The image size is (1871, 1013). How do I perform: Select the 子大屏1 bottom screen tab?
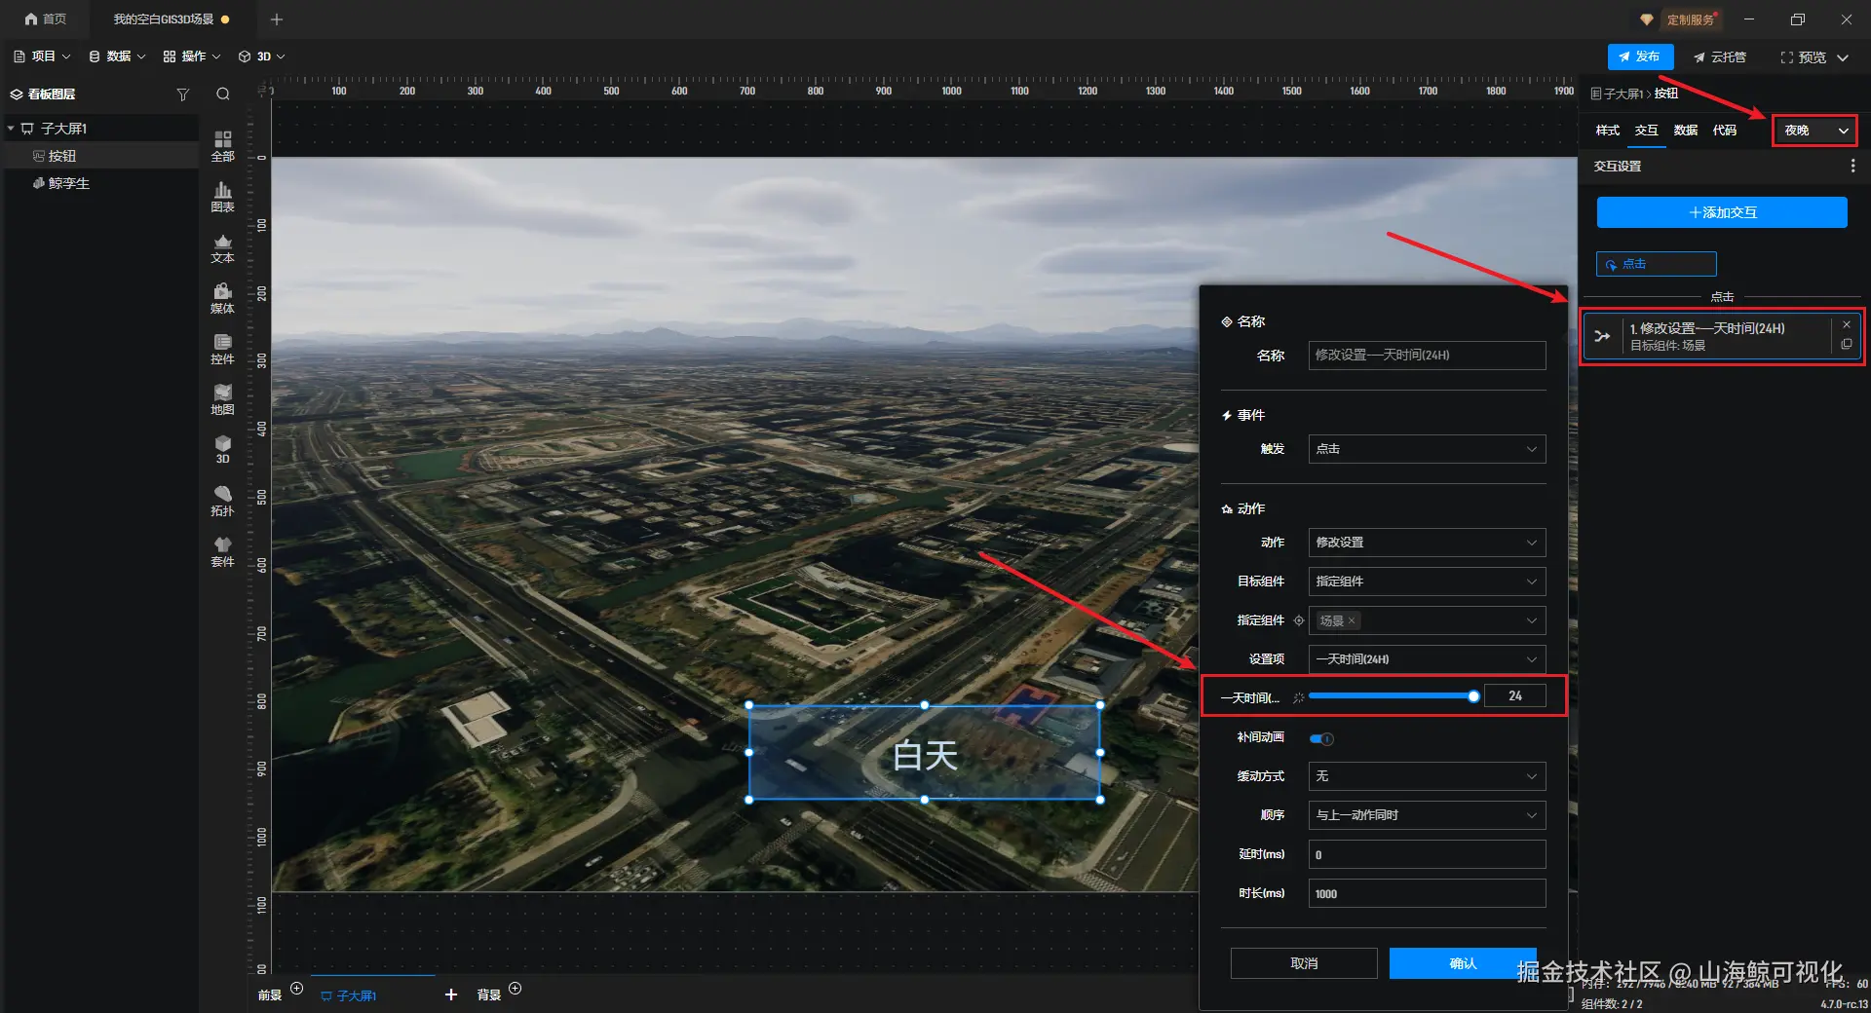point(349,995)
